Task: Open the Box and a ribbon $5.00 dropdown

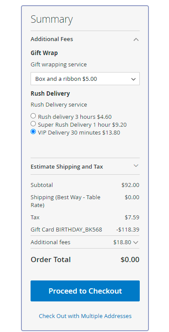Action: click(85, 79)
